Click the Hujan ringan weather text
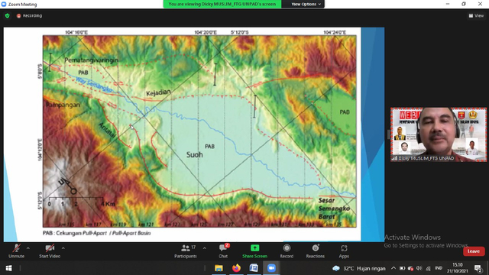 click(371, 268)
